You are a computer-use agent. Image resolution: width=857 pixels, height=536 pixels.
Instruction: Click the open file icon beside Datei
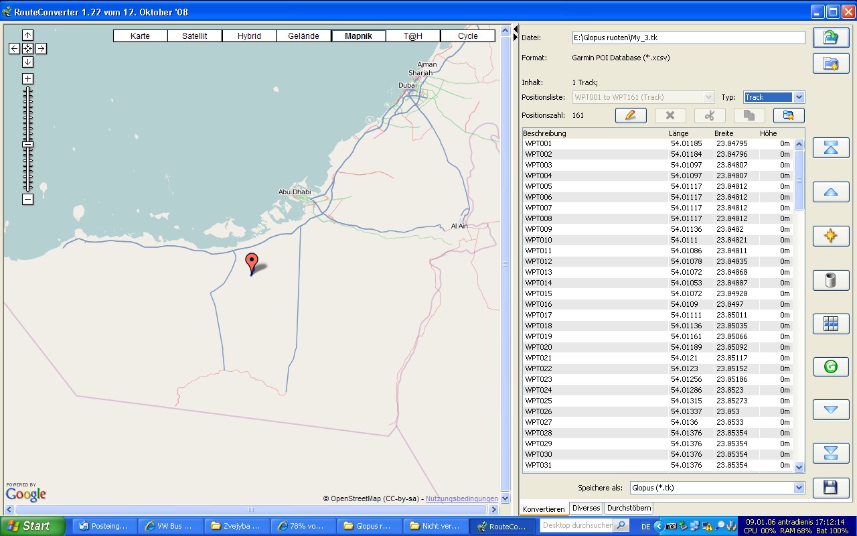click(830, 38)
